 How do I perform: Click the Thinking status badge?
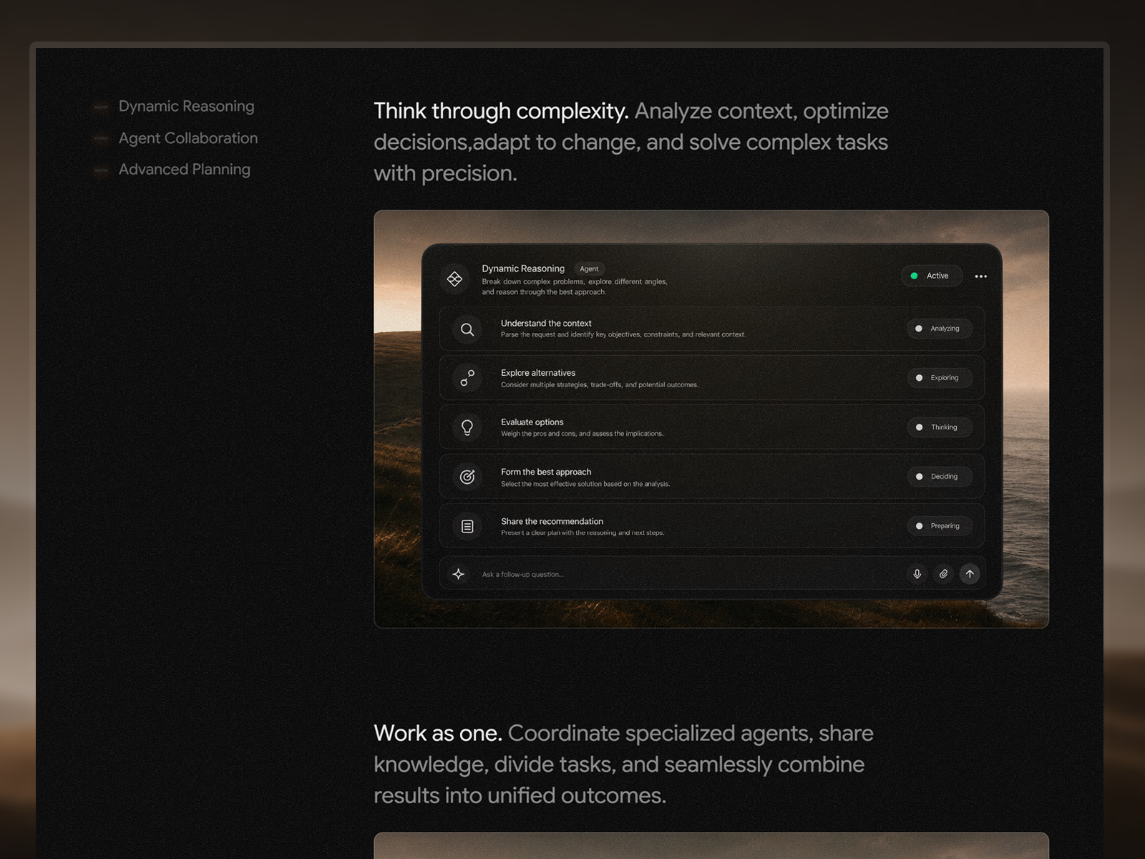939,427
